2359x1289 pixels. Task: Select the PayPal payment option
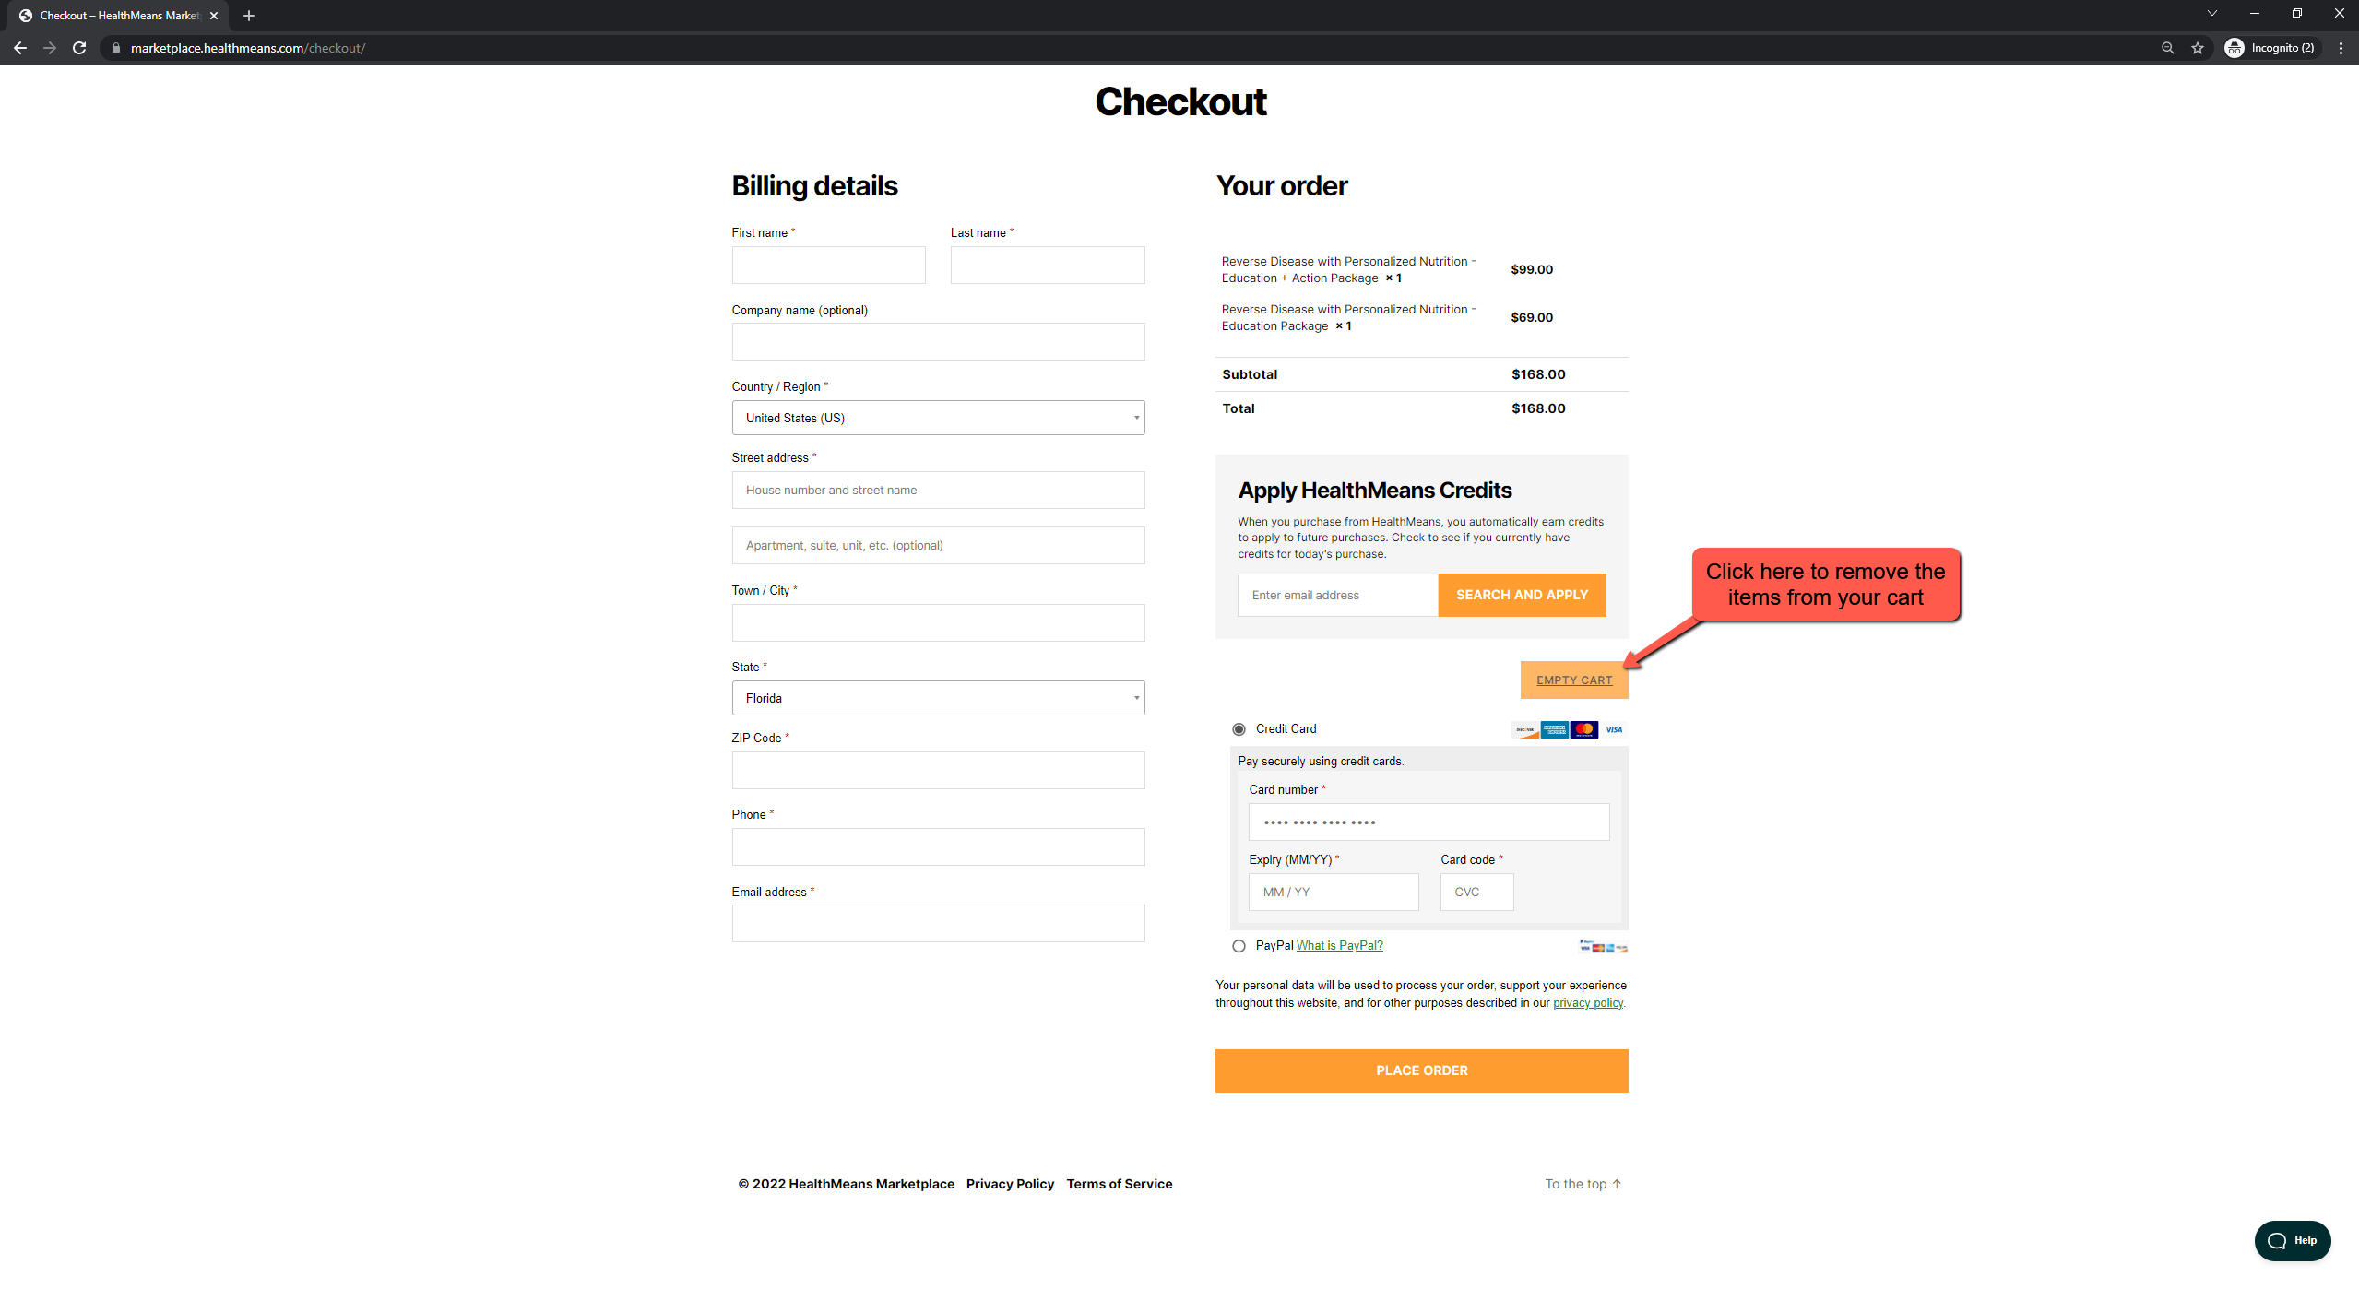click(x=1239, y=945)
